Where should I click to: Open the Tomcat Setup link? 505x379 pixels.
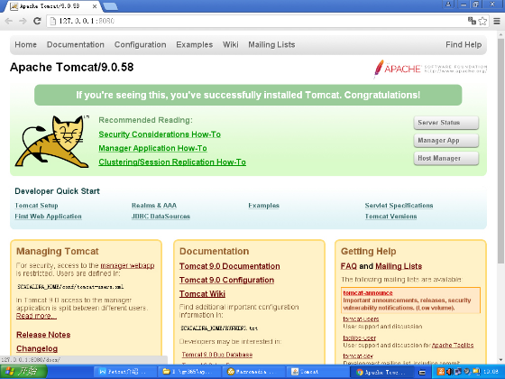pyautogui.click(x=36, y=206)
